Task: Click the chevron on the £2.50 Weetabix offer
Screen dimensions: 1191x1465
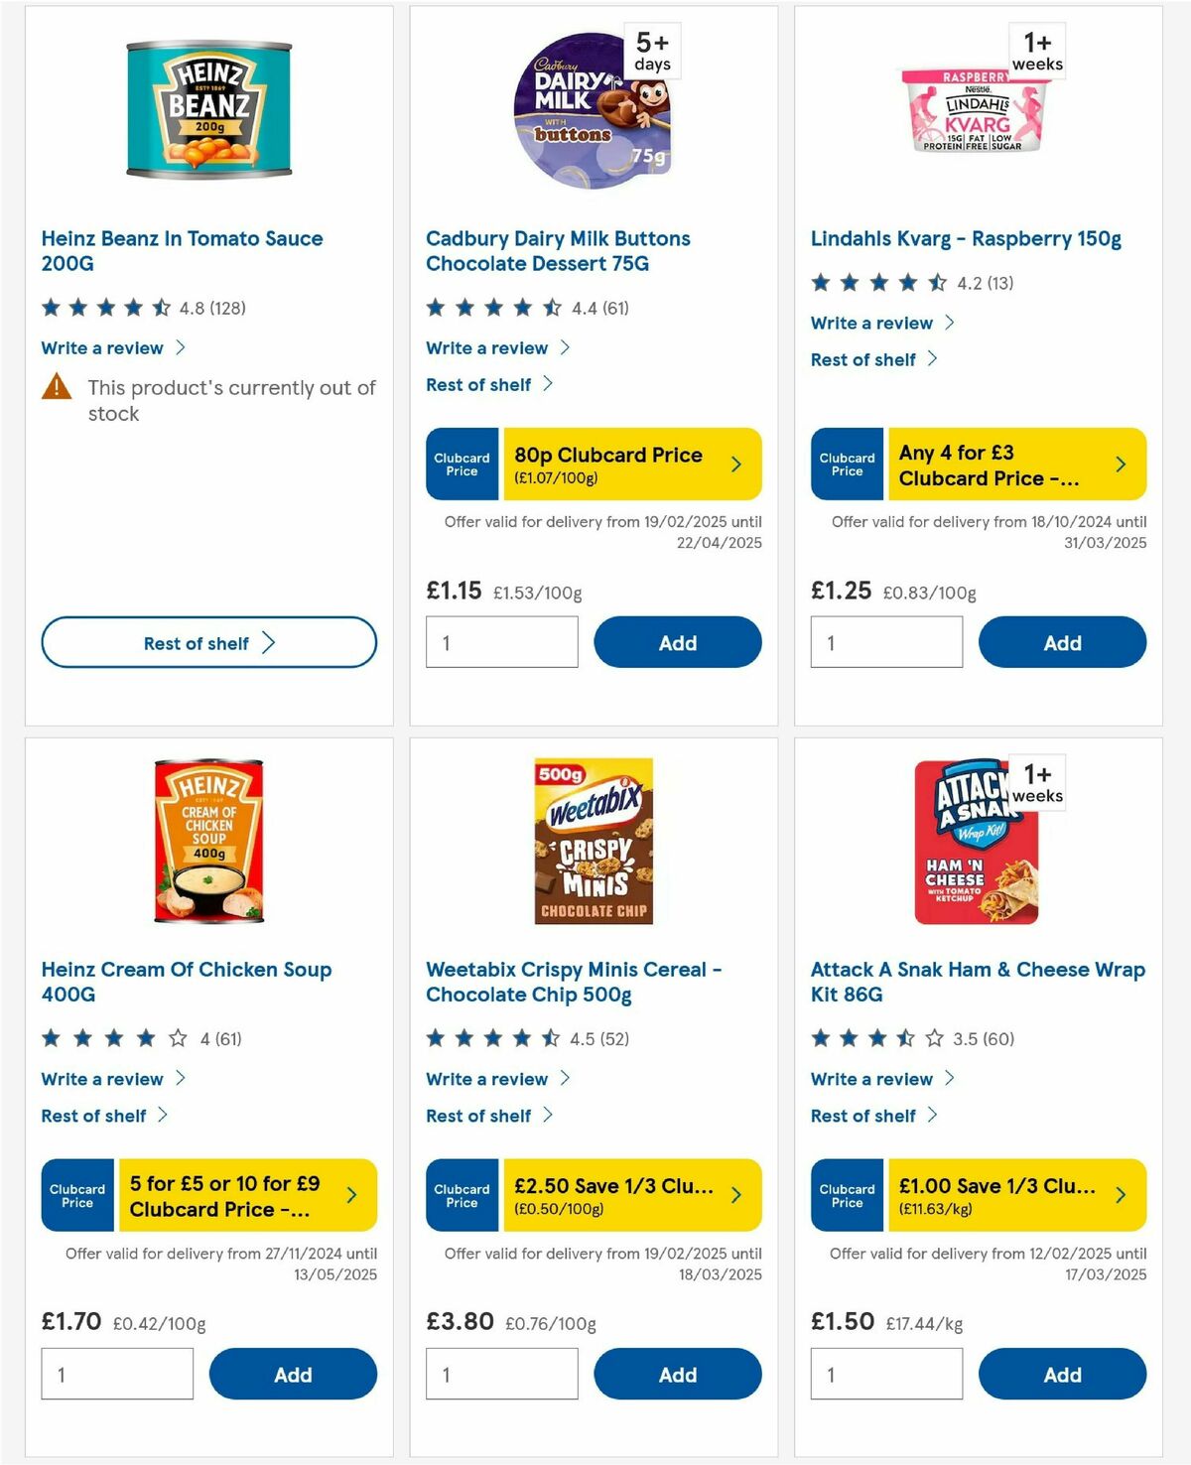Action: coord(735,1195)
